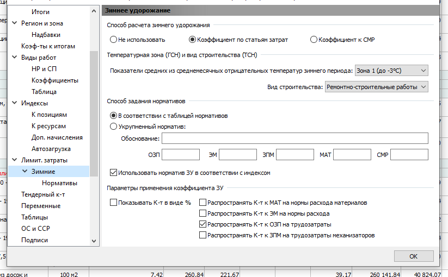Click the tree scrollbar up arrow
Image resolution: width=448 pixels, height=277 pixels.
click(94, 11)
